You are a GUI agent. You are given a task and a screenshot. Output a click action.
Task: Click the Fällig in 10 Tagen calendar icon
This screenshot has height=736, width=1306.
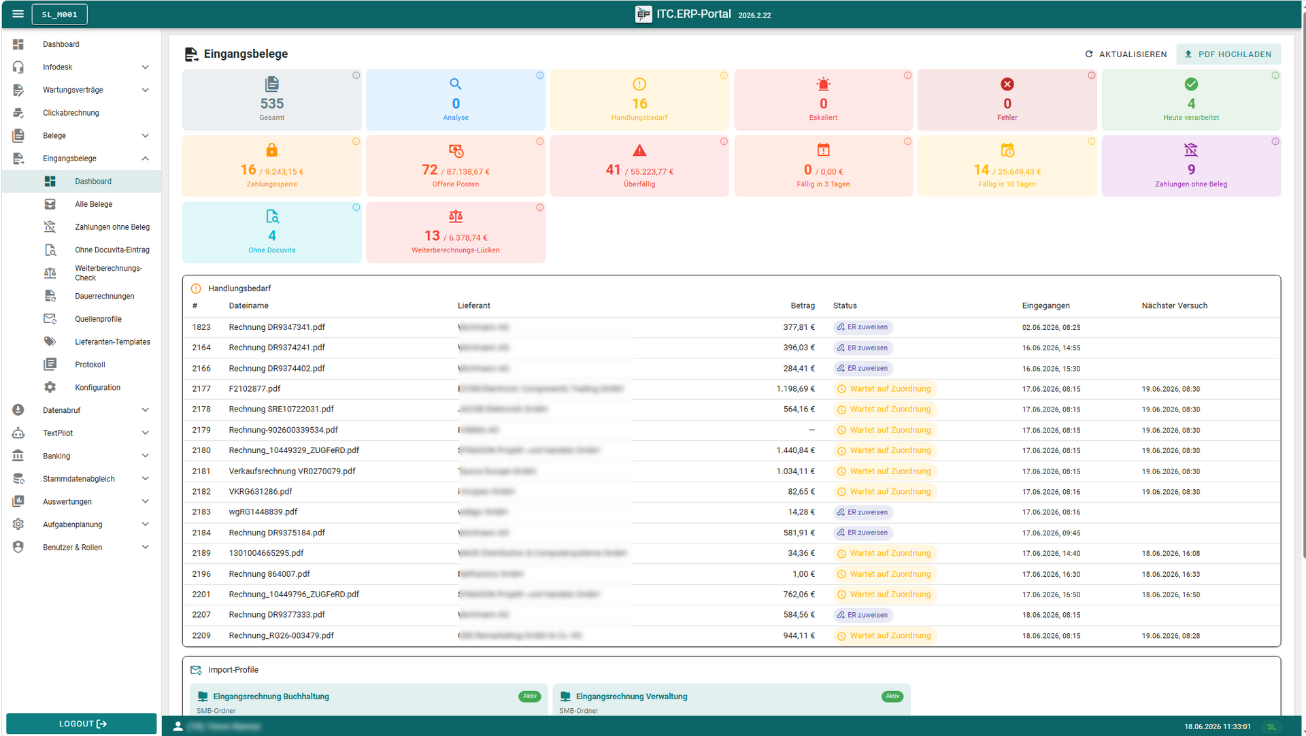(x=1007, y=150)
